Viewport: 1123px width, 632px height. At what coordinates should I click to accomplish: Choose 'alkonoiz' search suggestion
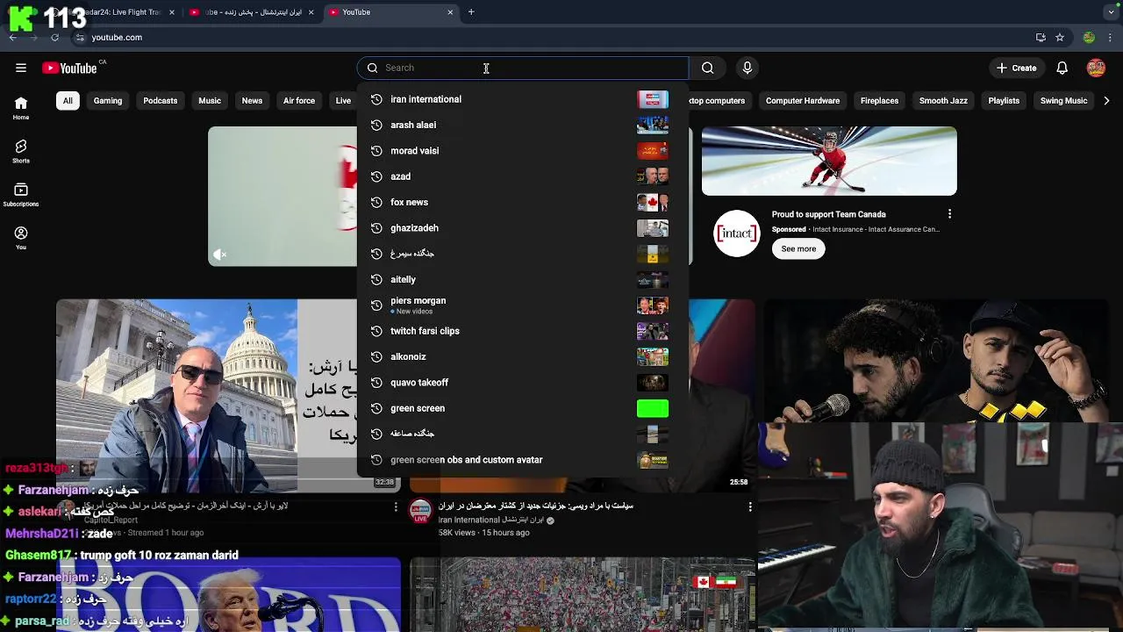(523, 356)
